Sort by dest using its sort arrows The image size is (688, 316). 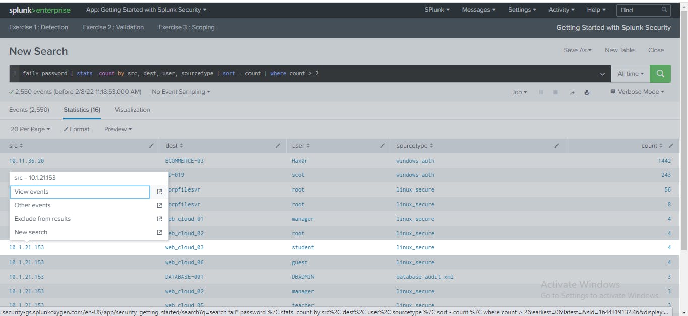[x=181, y=146]
